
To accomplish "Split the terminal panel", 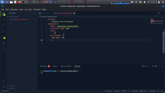I will (x=153, y=66).
